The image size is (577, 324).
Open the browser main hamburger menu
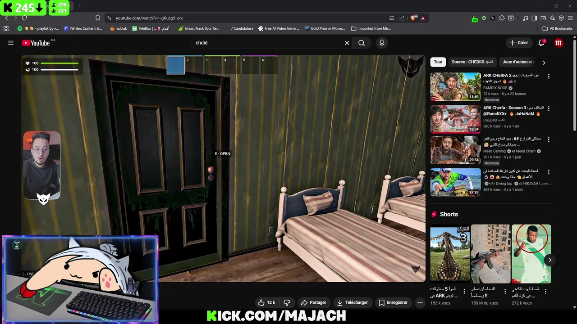[x=570, y=18]
